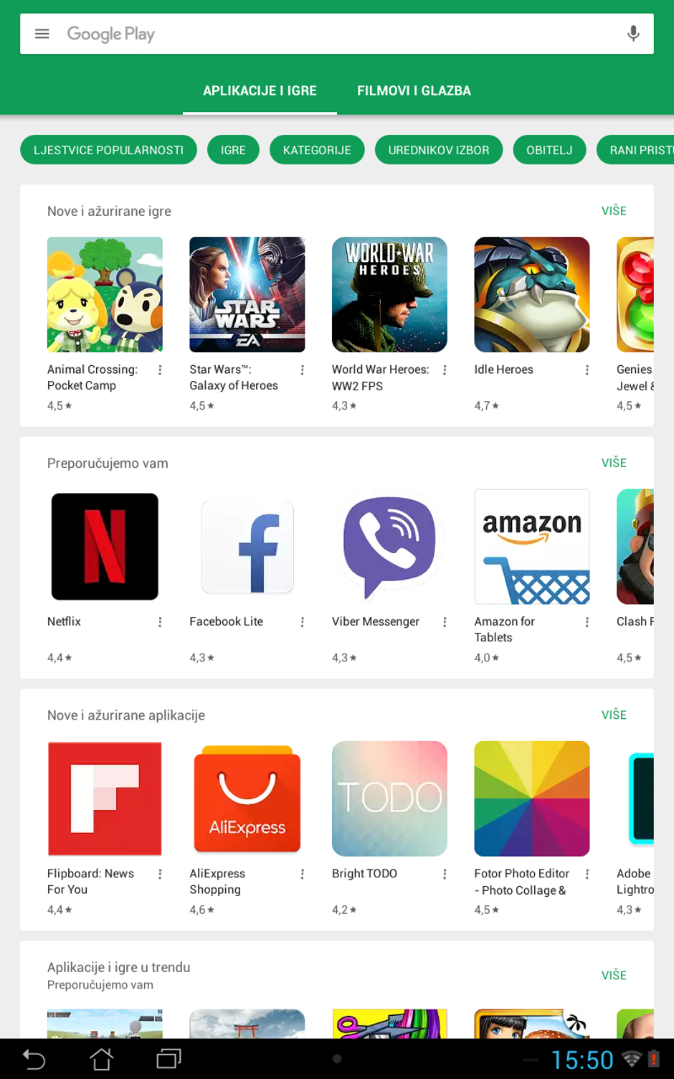Tap the Ljestvice popularnosti chip
674x1079 pixels.
click(x=108, y=150)
